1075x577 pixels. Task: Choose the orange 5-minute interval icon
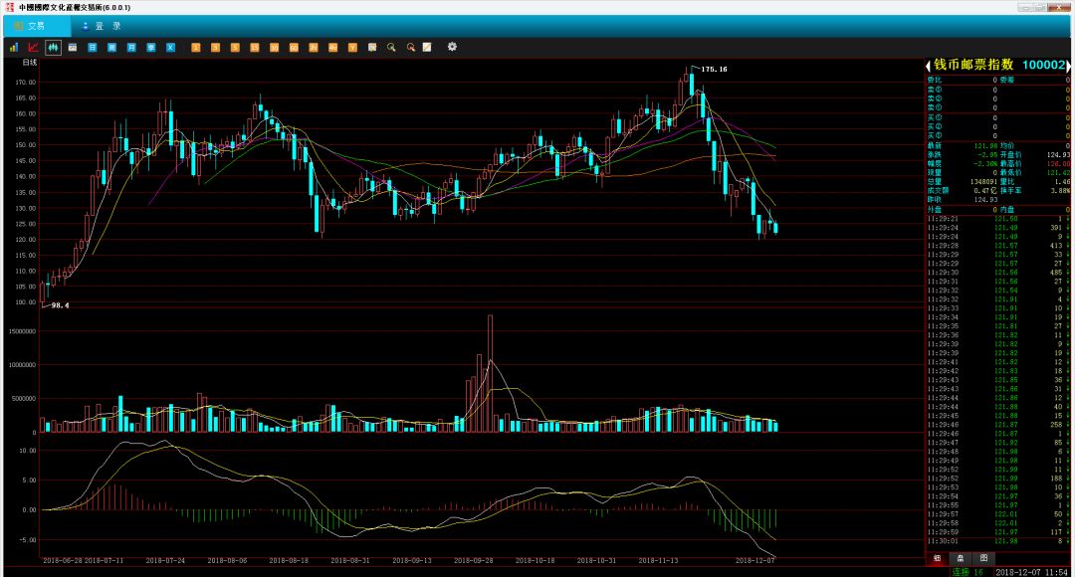(x=235, y=48)
